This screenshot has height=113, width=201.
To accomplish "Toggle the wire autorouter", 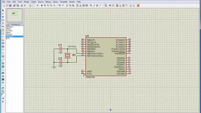I will click(x=106, y=6).
